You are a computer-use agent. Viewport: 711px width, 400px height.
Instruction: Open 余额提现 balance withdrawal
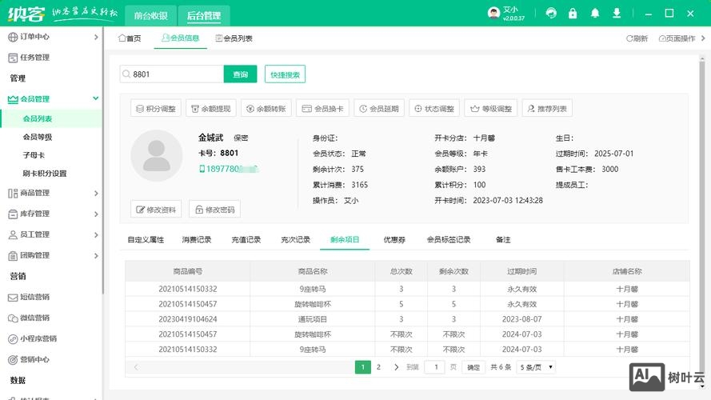[211, 108]
